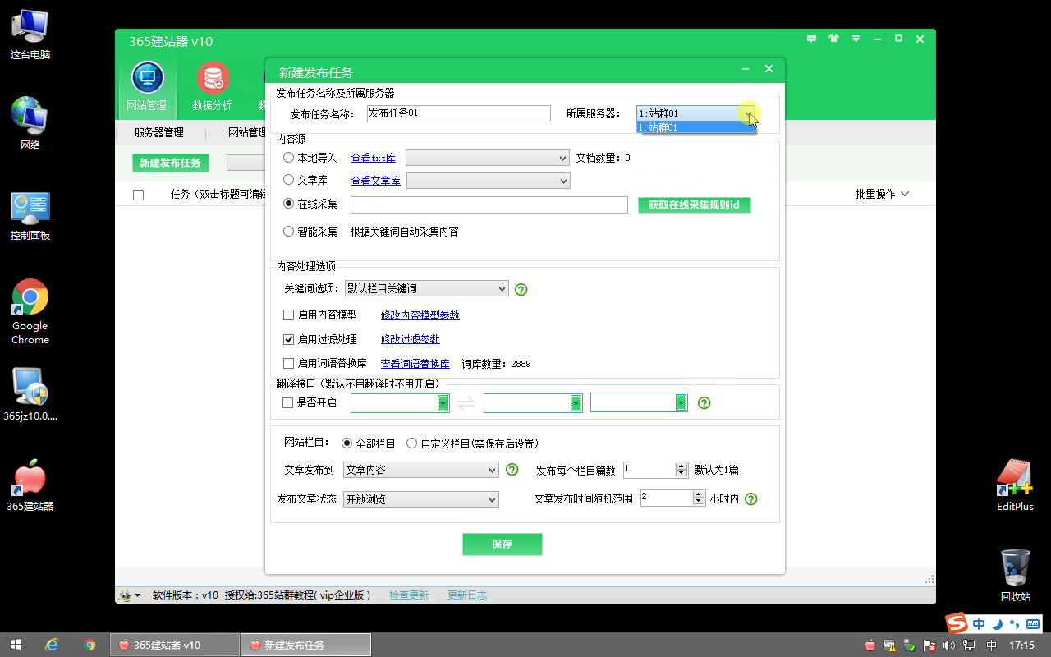Click the Action Center flag tray icon

(x=929, y=645)
